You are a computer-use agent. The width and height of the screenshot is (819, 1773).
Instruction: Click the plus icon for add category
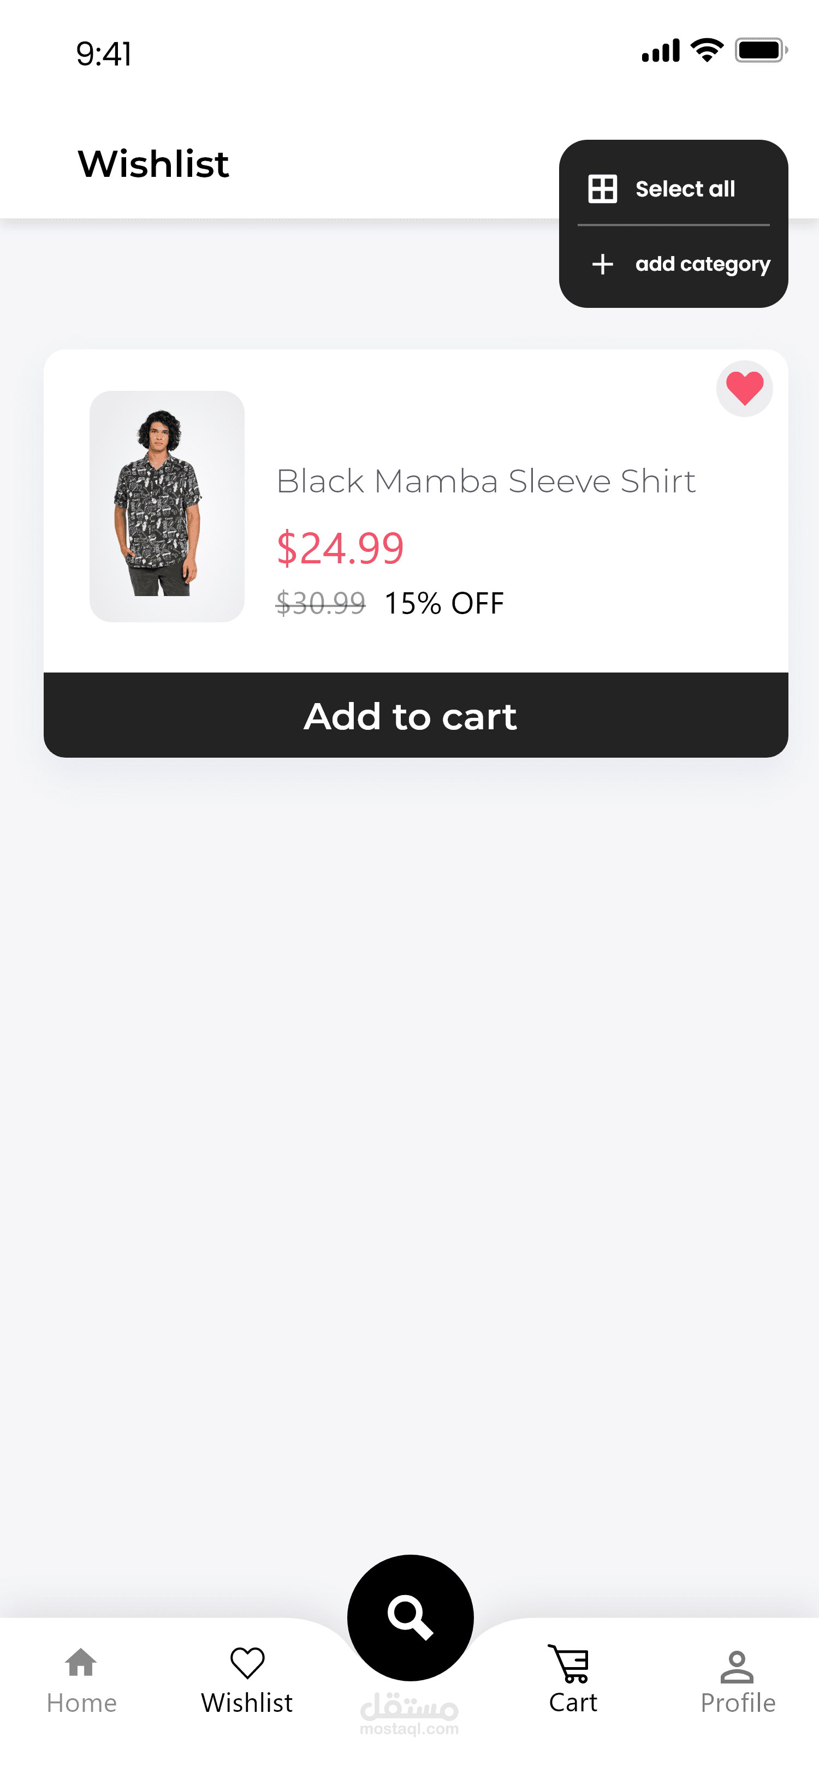coord(602,264)
